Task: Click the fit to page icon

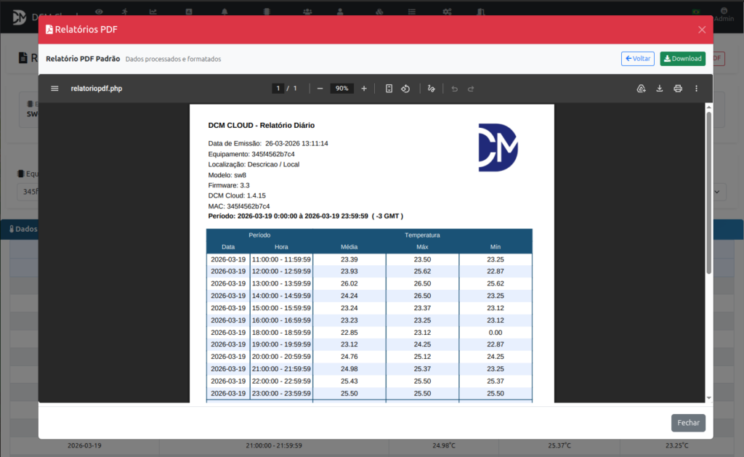Action: (x=389, y=89)
